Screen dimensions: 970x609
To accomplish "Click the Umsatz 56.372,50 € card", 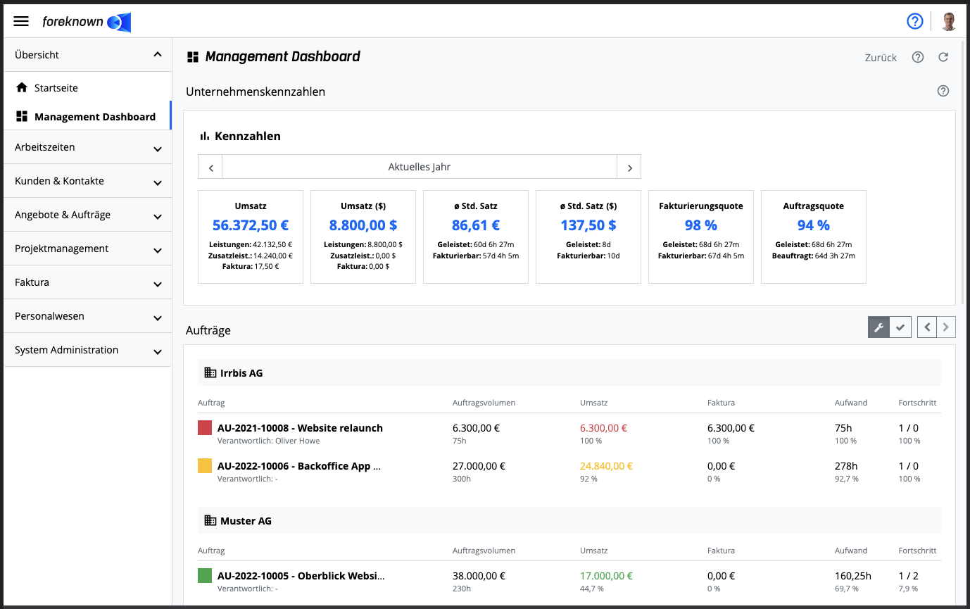I will [x=251, y=237].
